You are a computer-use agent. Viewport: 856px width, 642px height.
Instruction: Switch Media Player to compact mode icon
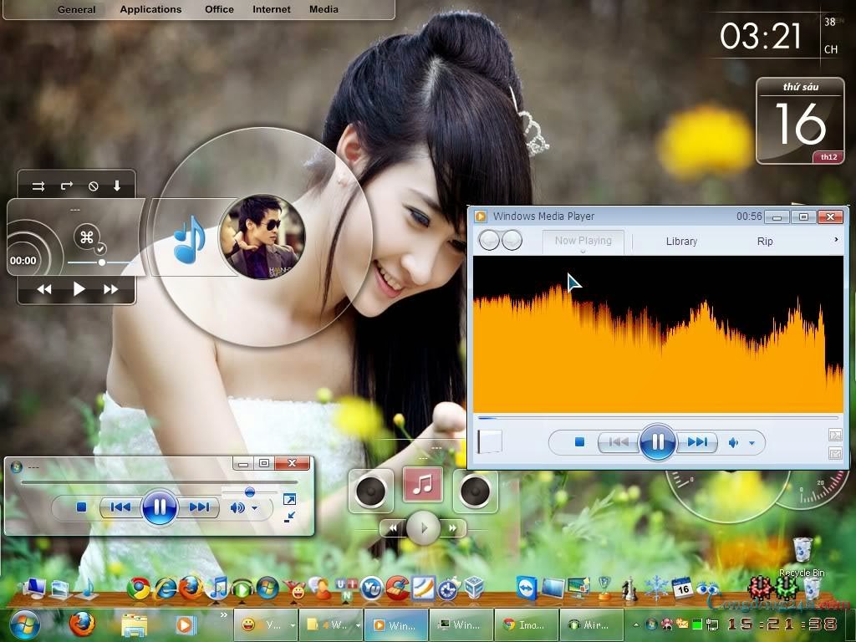pyautogui.click(x=835, y=453)
